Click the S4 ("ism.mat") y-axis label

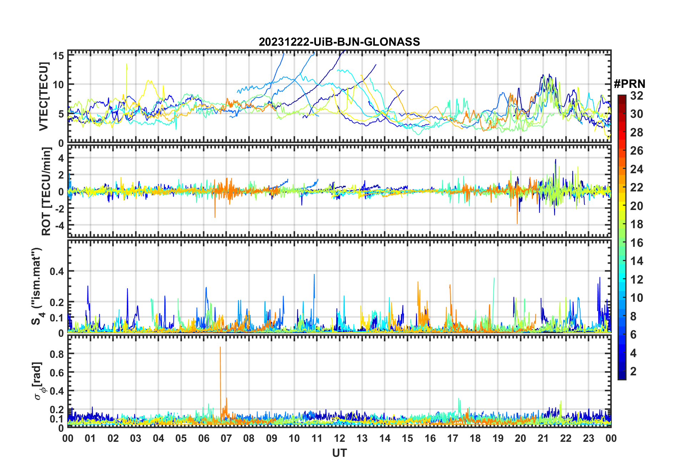coord(37,286)
